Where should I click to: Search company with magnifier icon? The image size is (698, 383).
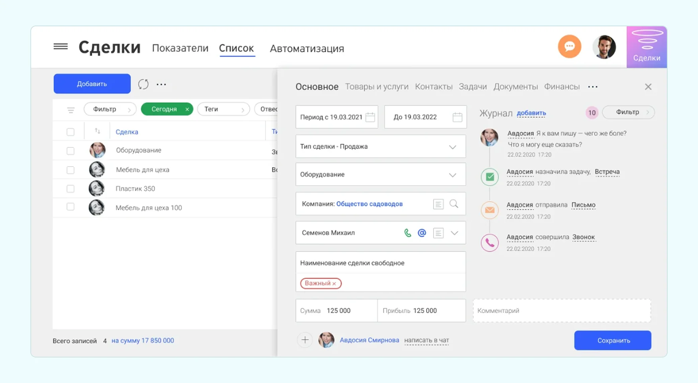coord(454,204)
